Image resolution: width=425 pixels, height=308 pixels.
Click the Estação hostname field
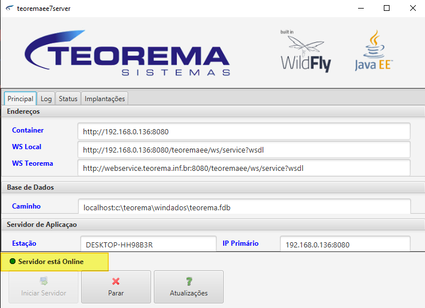pos(149,244)
